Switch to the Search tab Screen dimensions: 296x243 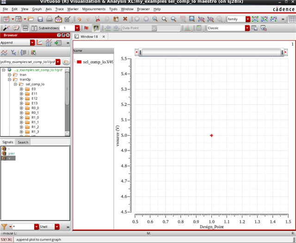tap(23, 142)
